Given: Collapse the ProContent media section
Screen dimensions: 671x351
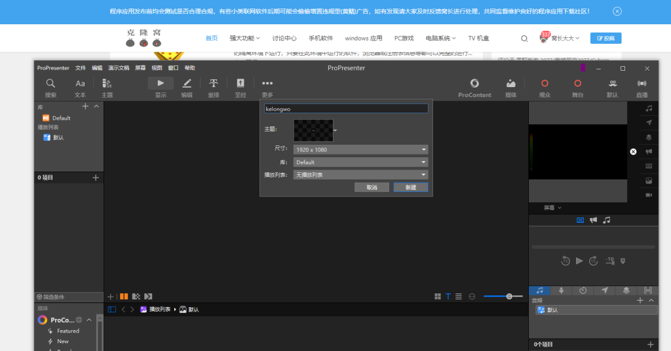Looking at the screenshot, I should click(x=89, y=320).
